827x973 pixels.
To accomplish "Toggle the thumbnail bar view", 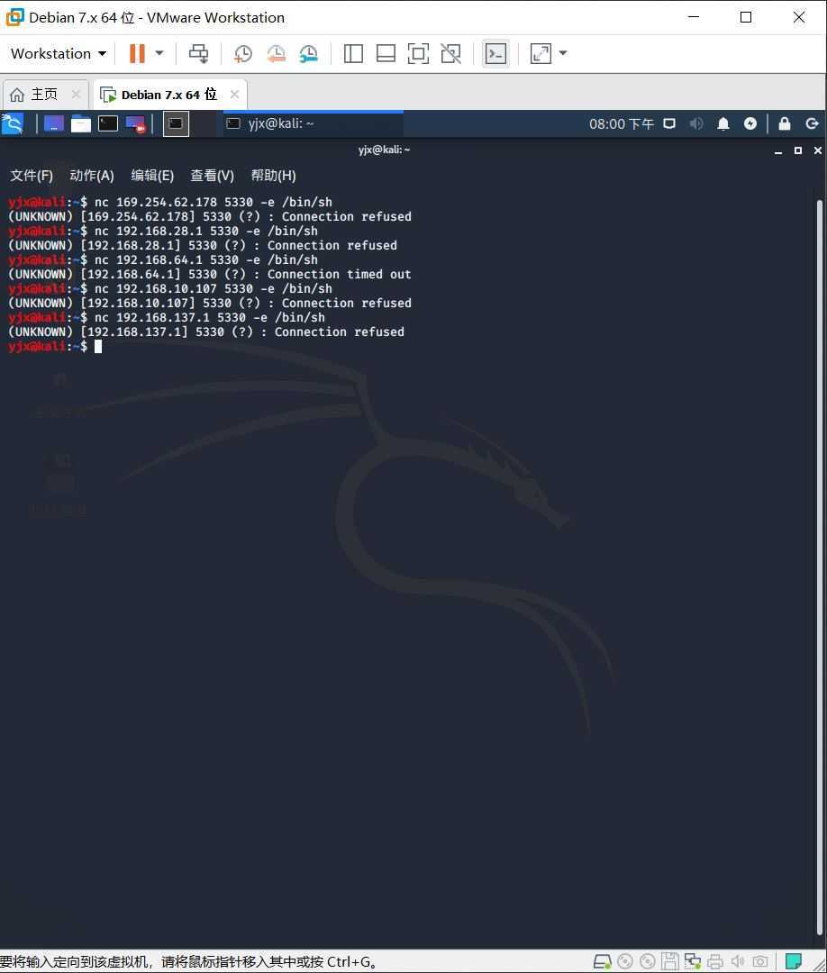I will (x=386, y=53).
